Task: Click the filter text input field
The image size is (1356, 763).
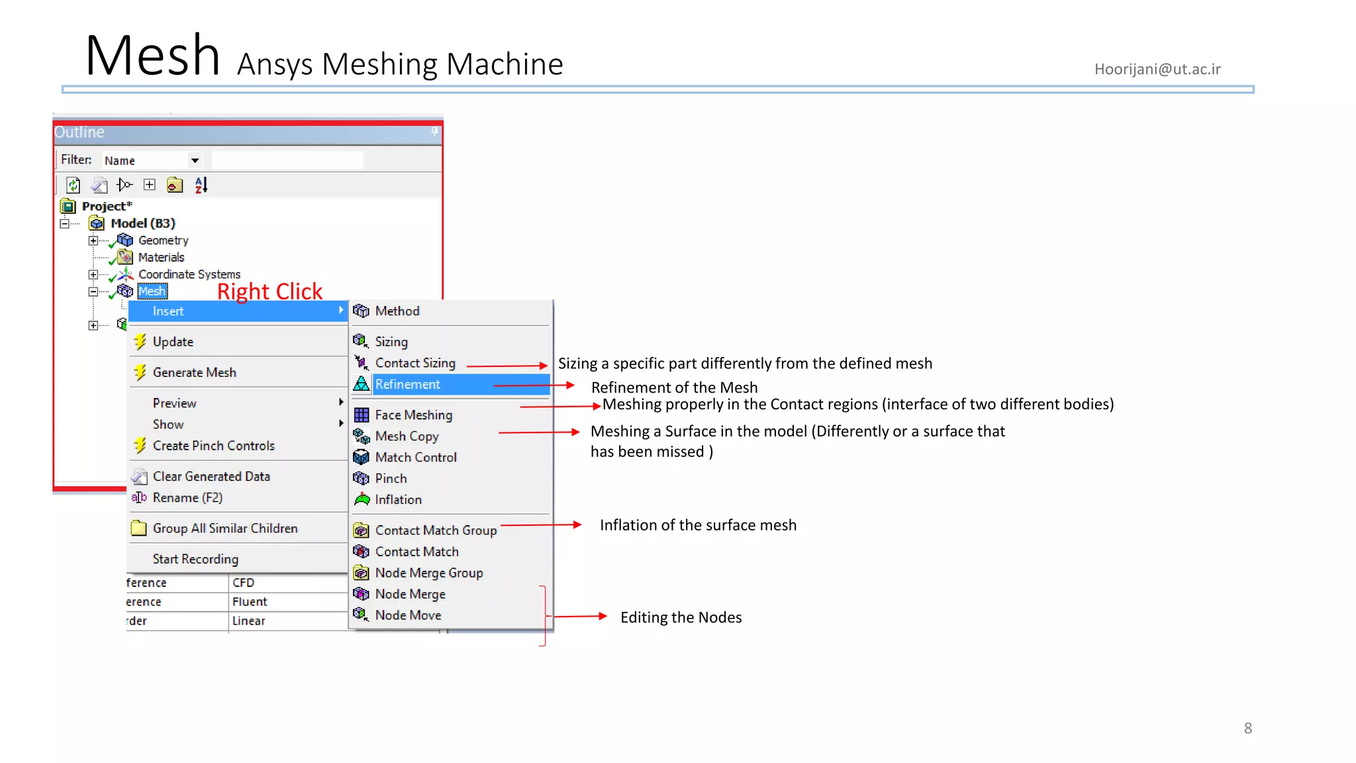Action: coord(287,160)
